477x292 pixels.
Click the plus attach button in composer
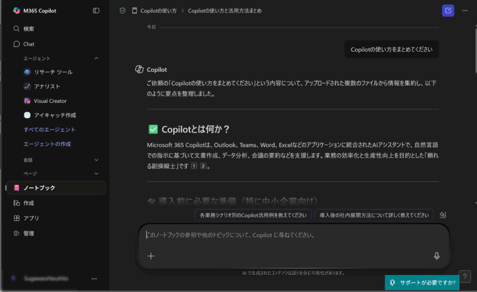[x=151, y=256]
